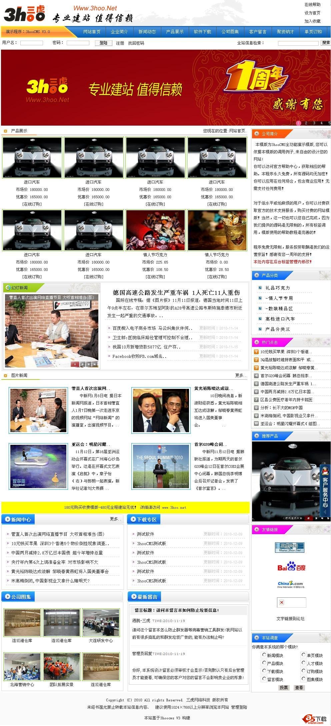Click the 找回密码 link
The width and height of the screenshot is (331, 726).
[x=136, y=43]
